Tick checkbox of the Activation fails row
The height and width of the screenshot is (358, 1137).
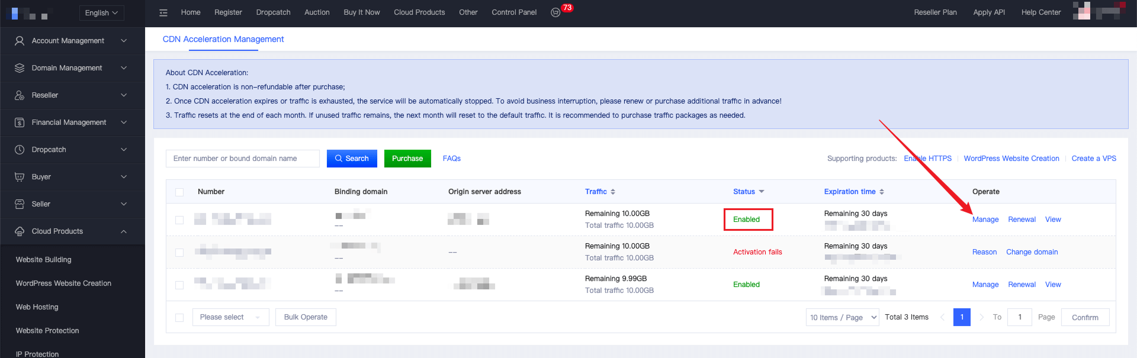pos(179,253)
